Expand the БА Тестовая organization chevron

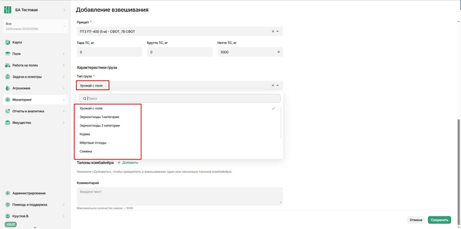coord(64,10)
